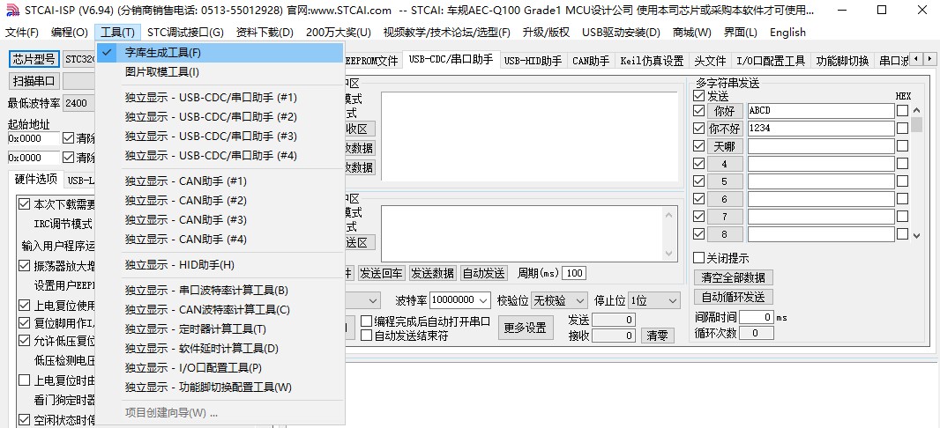The width and height of the screenshot is (940, 428).
Task: Open the USB驱动安装 menu
Action: pos(621,33)
